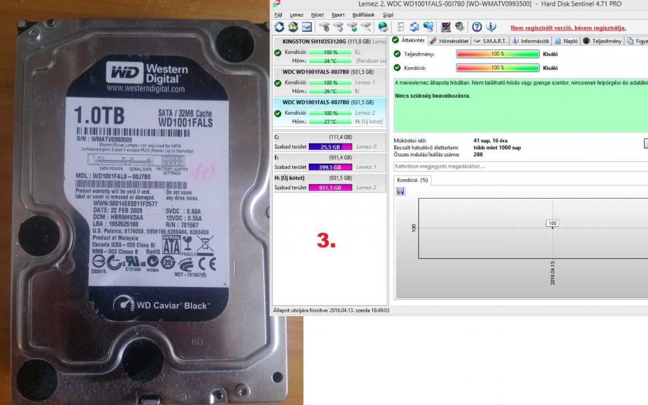Image resolution: width=648 pixels, height=405 pixels.
Task: Click the globe with disk toolbar icon
Action: coord(383,27)
